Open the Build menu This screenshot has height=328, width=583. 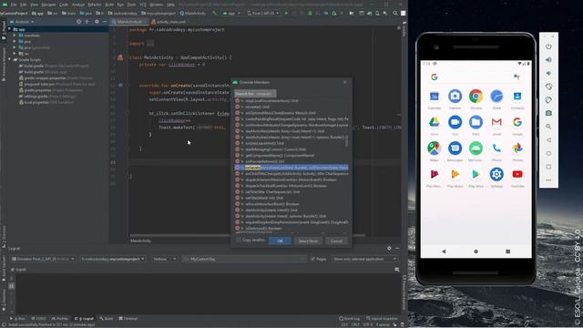click(109, 5)
